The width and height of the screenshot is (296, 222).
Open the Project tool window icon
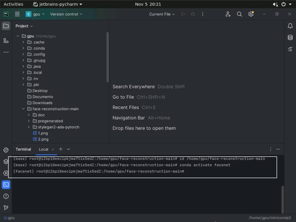(x=6, y=26)
